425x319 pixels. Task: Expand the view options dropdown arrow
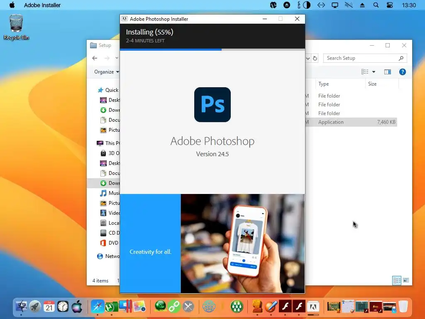(374, 72)
